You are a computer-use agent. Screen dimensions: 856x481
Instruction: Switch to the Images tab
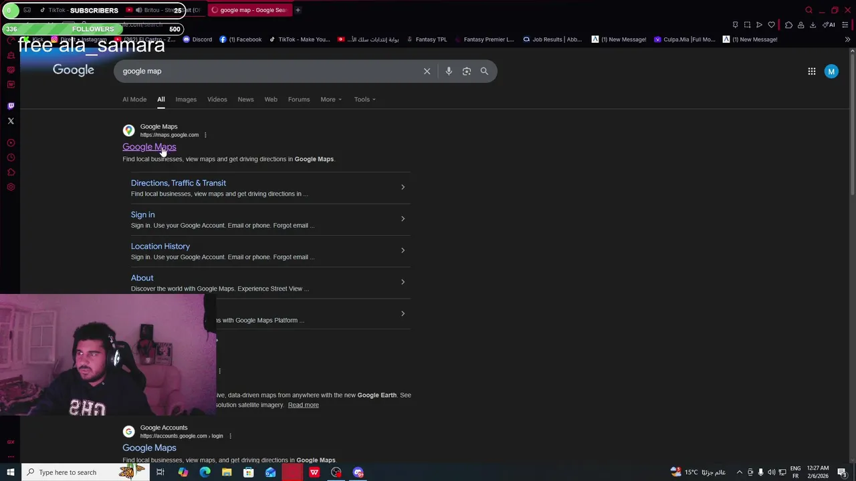coord(186,100)
